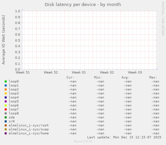Click the 0.0 y-axis value

(18, 70)
